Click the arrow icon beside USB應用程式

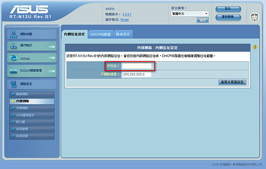click(13, 115)
